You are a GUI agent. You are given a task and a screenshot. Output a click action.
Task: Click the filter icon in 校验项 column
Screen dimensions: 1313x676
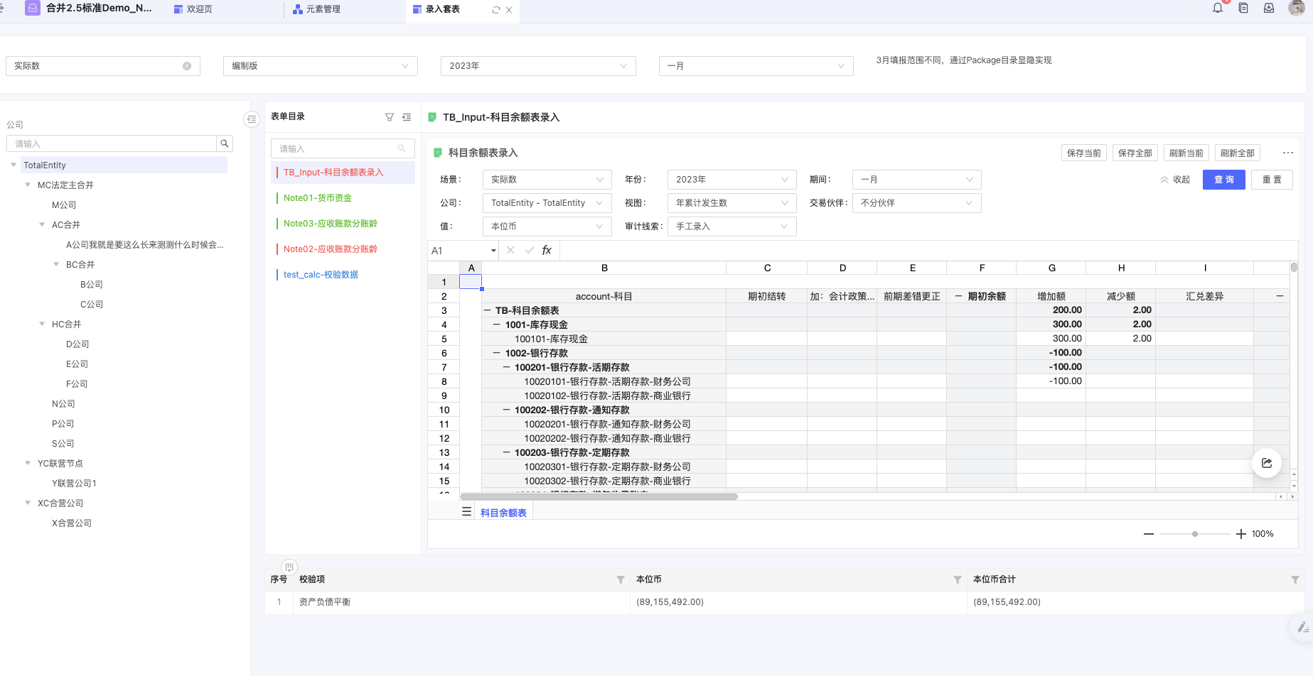coord(620,580)
